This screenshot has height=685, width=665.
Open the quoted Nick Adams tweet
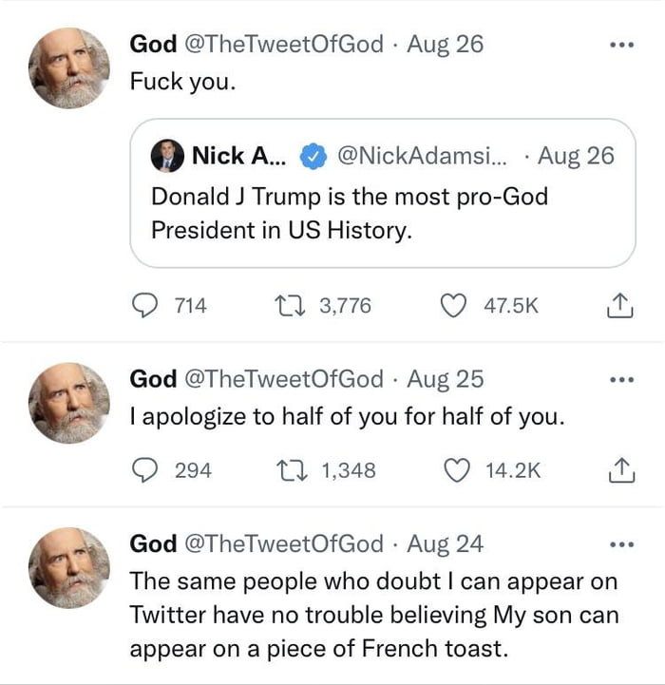382,216
